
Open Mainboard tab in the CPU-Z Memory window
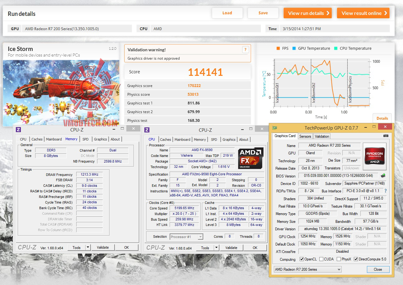pos(54,139)
